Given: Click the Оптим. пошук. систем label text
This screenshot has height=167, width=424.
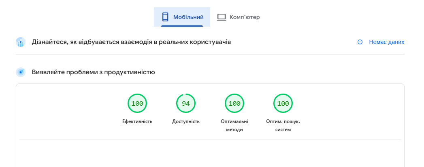Looking at the screenshot, I should point(283,125).
